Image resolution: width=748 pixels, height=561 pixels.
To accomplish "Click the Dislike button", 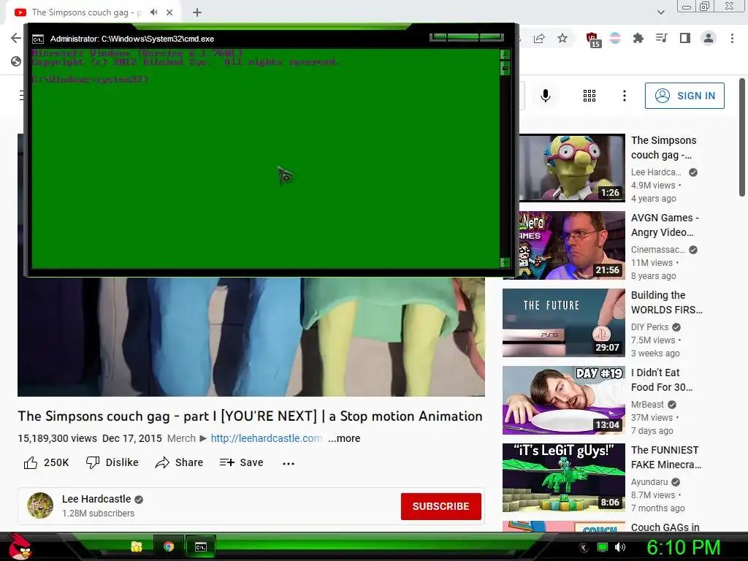I will 112,462.
